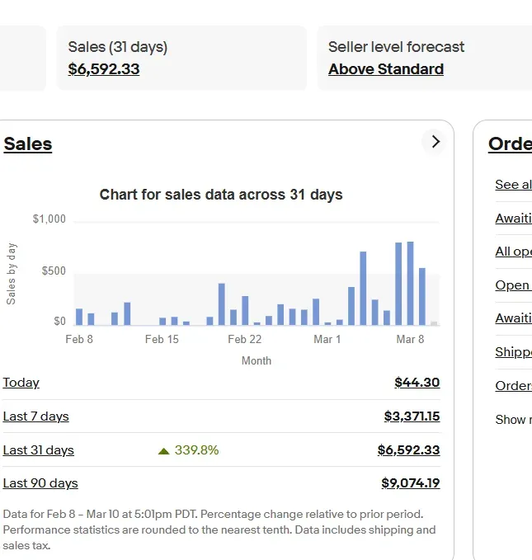This screenshot has width=532, height=560.
Task: Click the chart bar above Feb 8 label
Action: (x=79, y=317)
